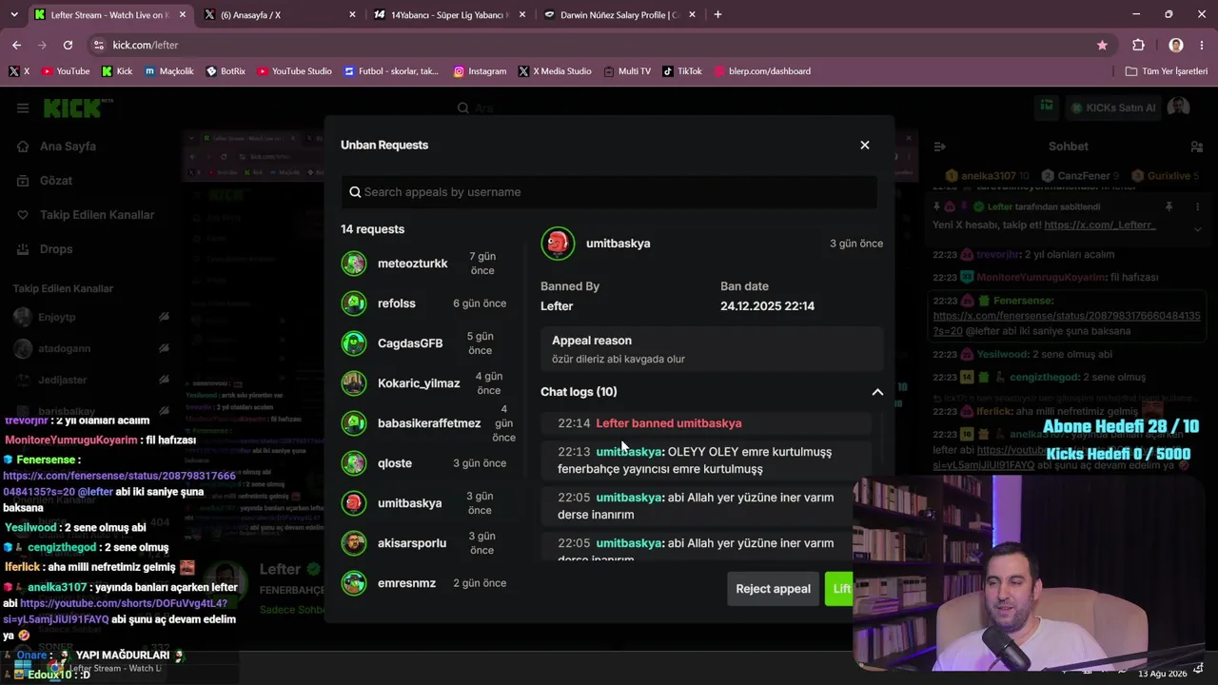Open the Kick profile avatar menu
This screenshot has height=685, width=1218.
click(1179, 108)
